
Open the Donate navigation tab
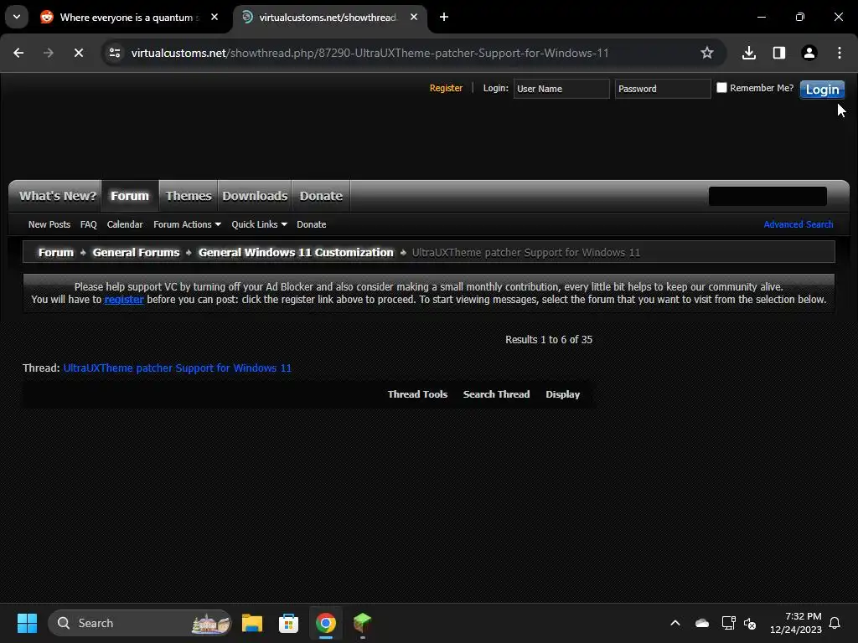point(321,196)
